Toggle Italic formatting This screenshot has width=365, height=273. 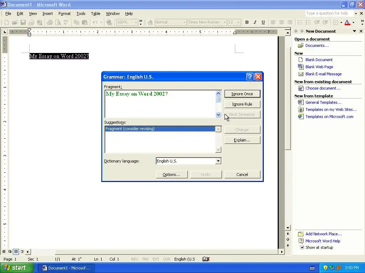(x=255, y=22)
